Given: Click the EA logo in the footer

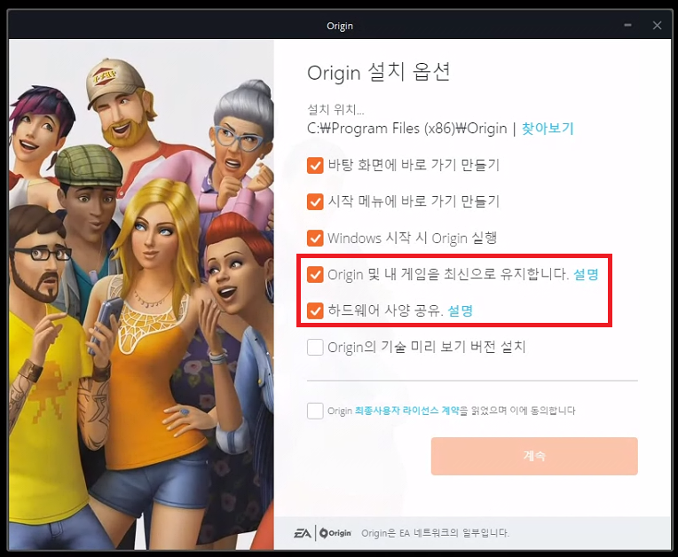Looking at the screenshot, I should pos(303,533).
